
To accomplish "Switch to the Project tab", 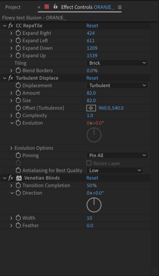I will click(x=13, y=7).
